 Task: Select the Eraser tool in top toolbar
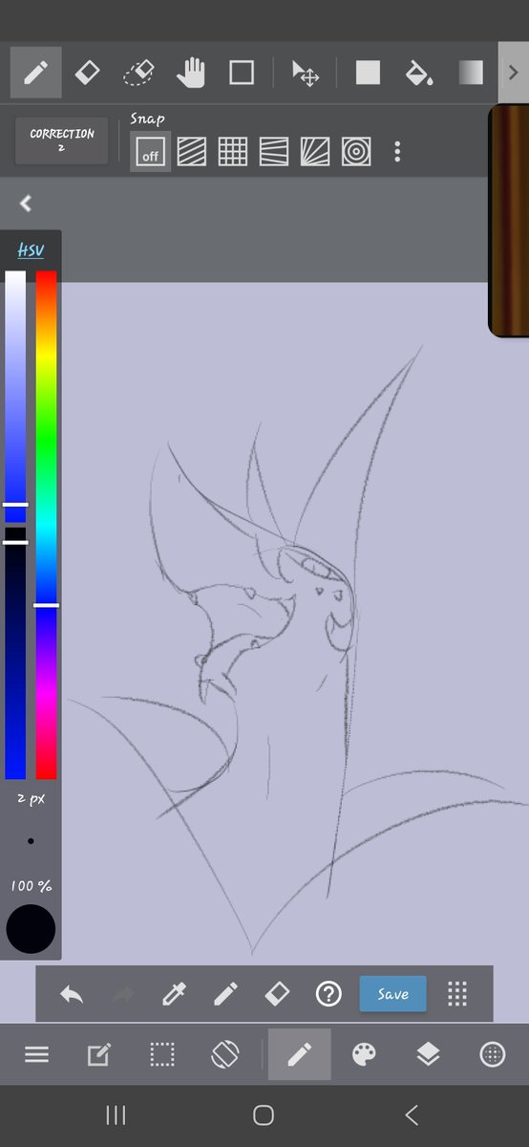pos(87,73)
